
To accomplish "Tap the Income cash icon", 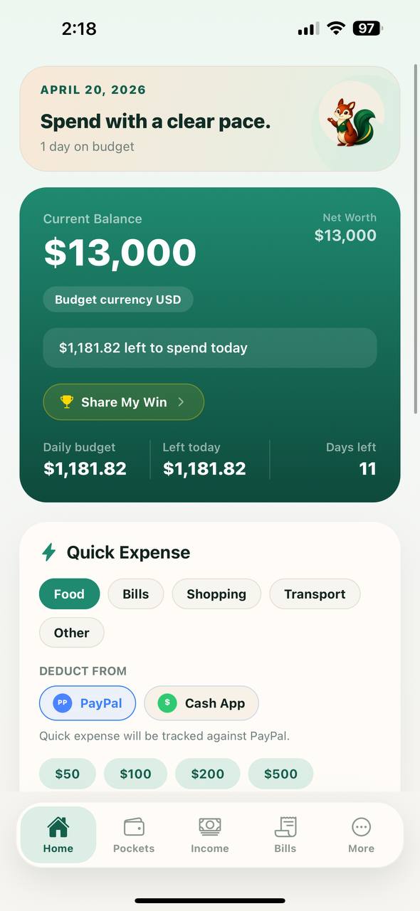I will pos(209,825).
